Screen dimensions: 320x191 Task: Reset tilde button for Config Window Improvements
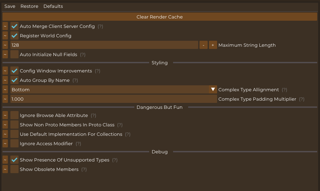5,71
